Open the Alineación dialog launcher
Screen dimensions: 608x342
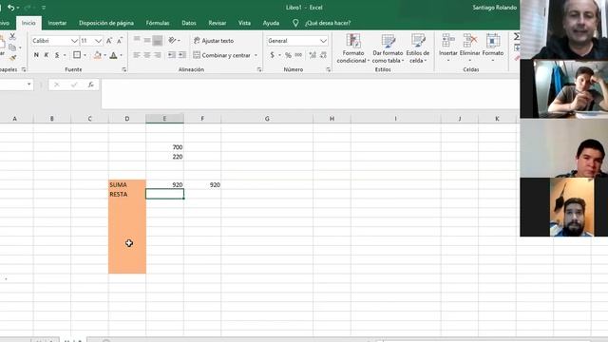click(259, 69)
